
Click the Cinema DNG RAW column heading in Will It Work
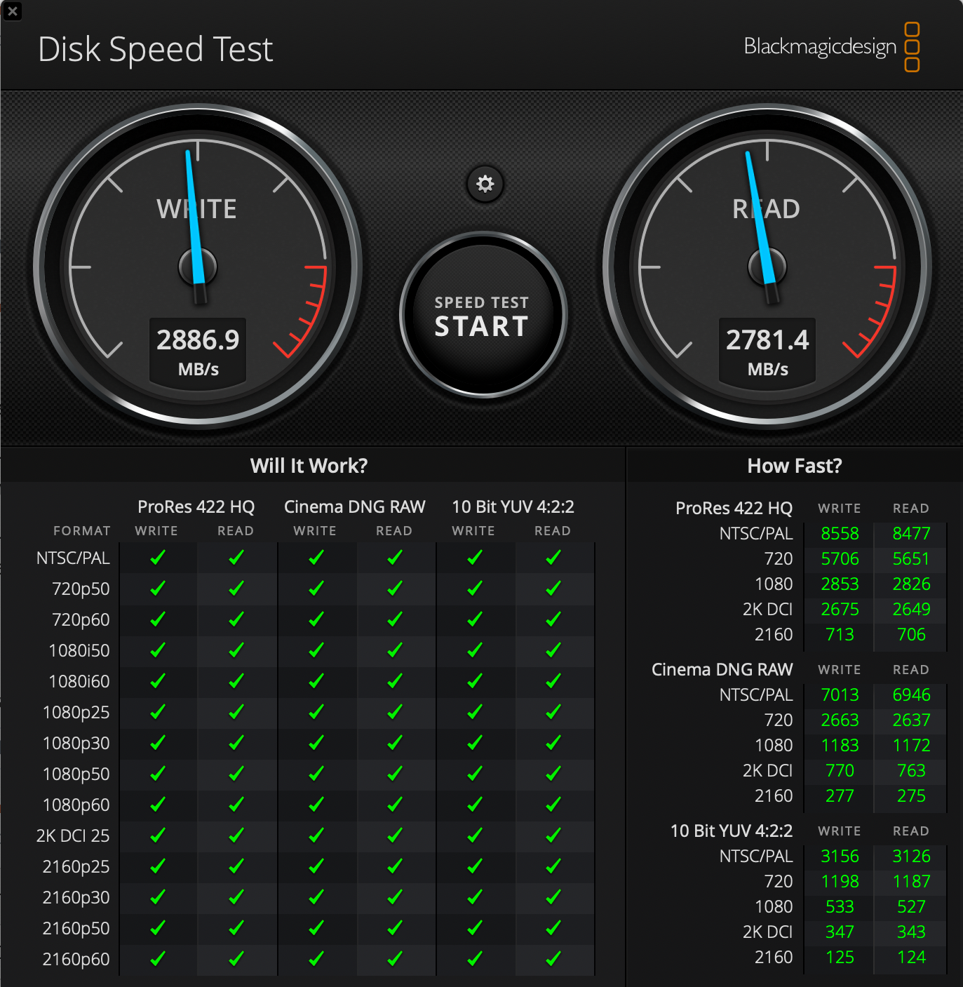pyautogui.click(x=355, y=507)
